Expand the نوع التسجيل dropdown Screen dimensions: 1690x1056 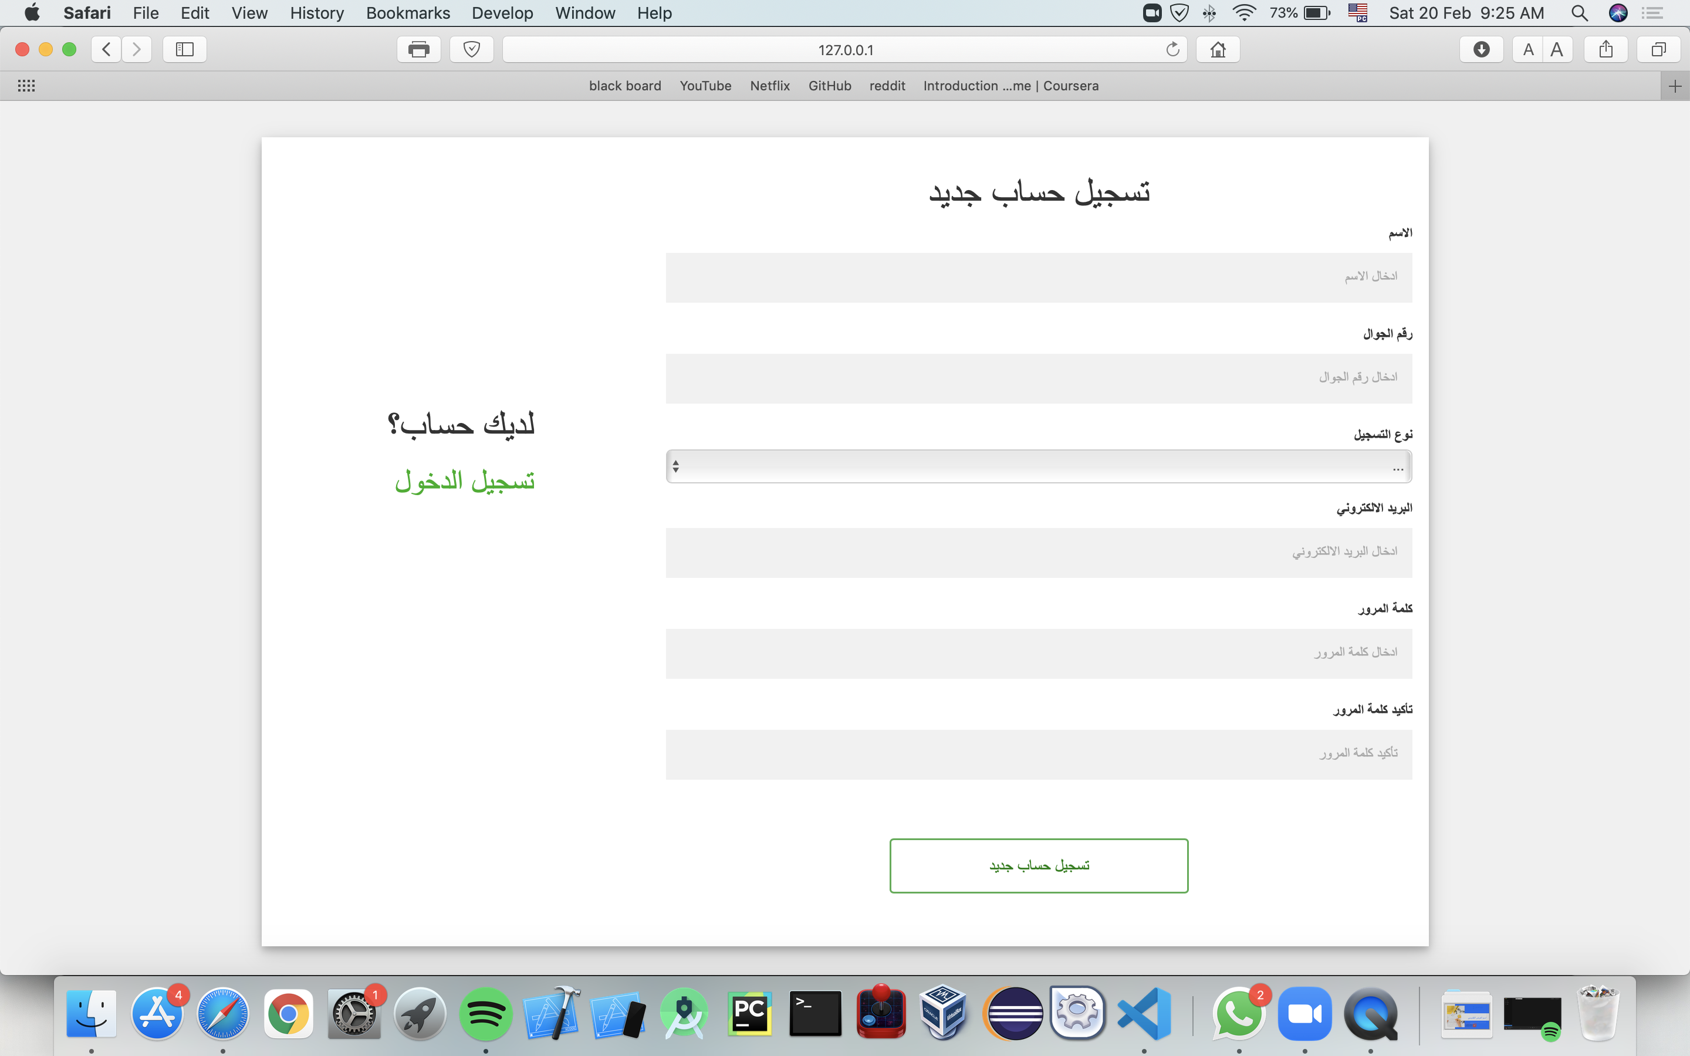coord(1039,466)
